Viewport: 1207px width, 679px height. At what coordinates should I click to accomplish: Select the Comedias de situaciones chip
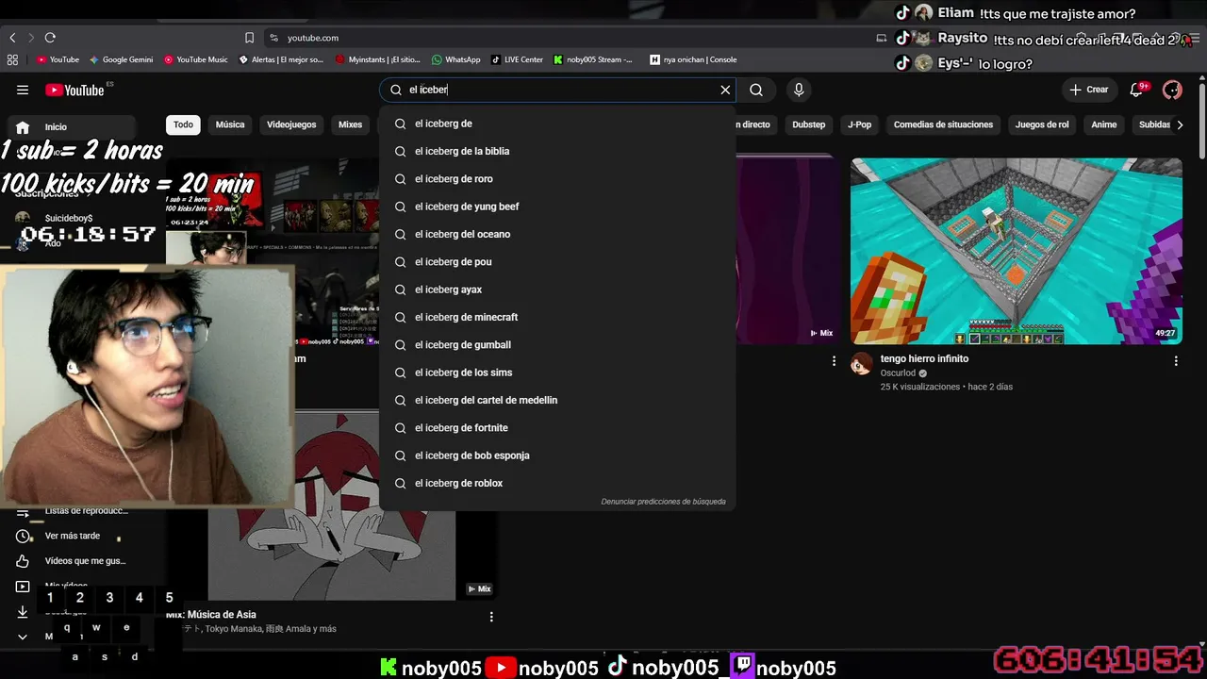coord(943,124)
